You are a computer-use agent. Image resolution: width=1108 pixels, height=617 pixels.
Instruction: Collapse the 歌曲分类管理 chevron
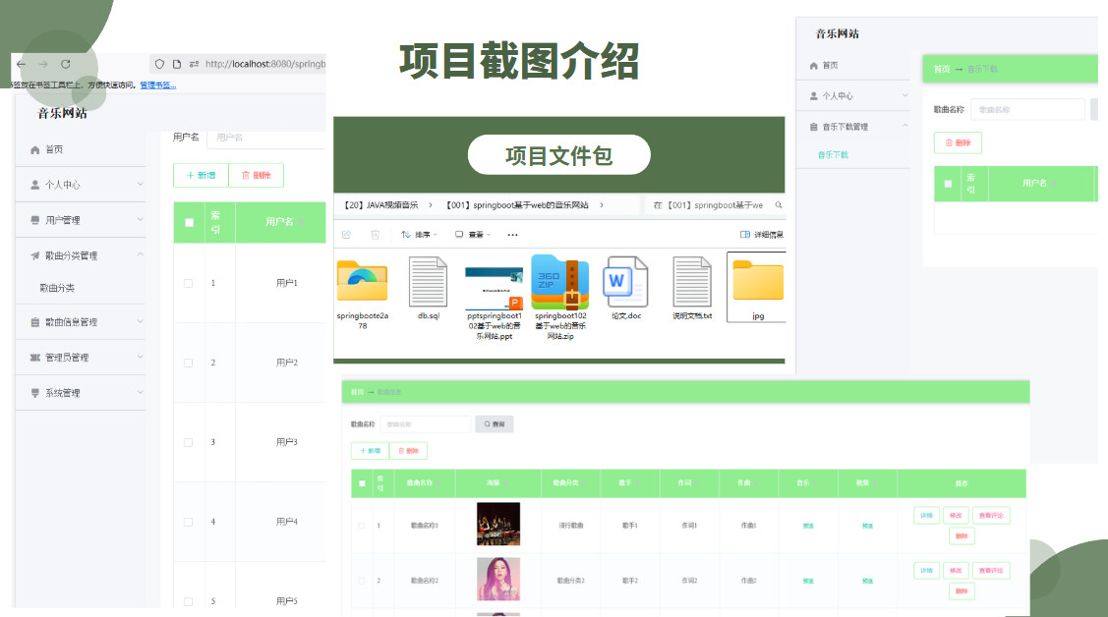pos(140,254)
